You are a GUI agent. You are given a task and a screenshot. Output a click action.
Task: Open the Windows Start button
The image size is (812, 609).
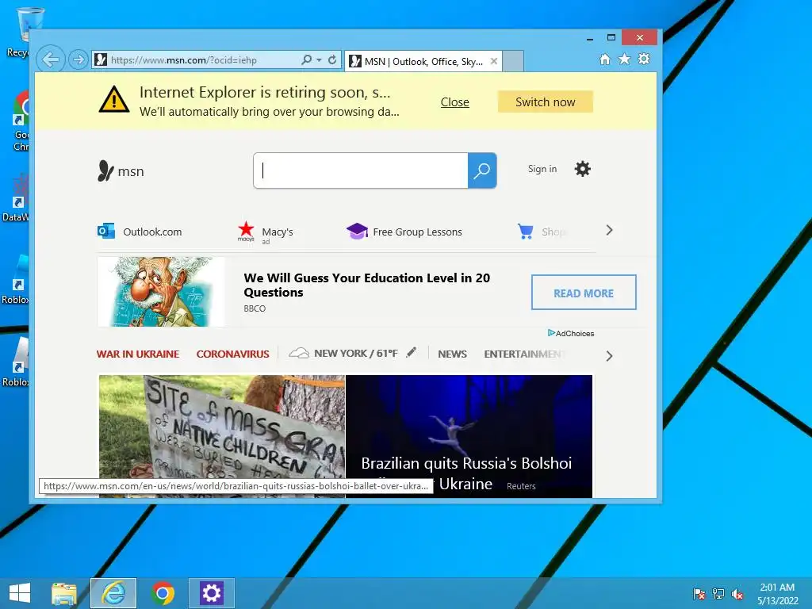coord(20,593)
